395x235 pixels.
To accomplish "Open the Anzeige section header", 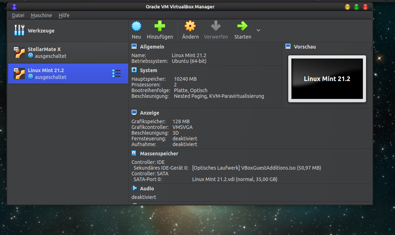I will click(x=149, y=113).
